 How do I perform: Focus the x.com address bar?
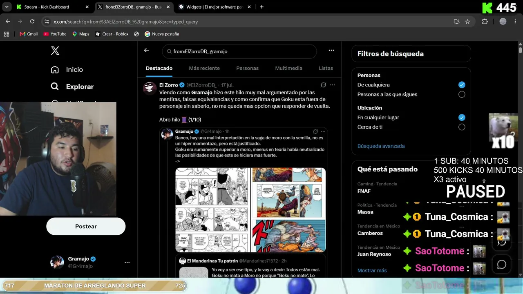point(245,22)
